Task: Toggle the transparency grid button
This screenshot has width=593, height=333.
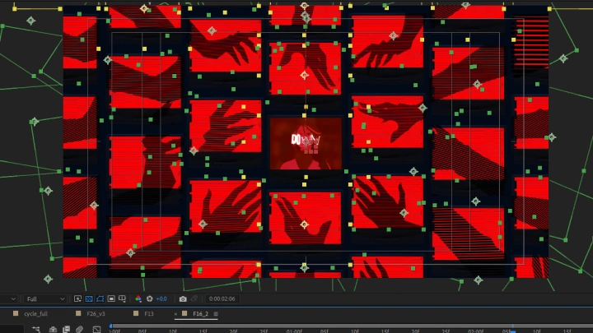Action: (89, 298)
